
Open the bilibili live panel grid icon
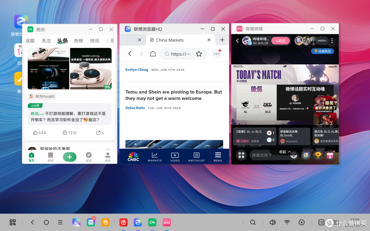point(241,155)
